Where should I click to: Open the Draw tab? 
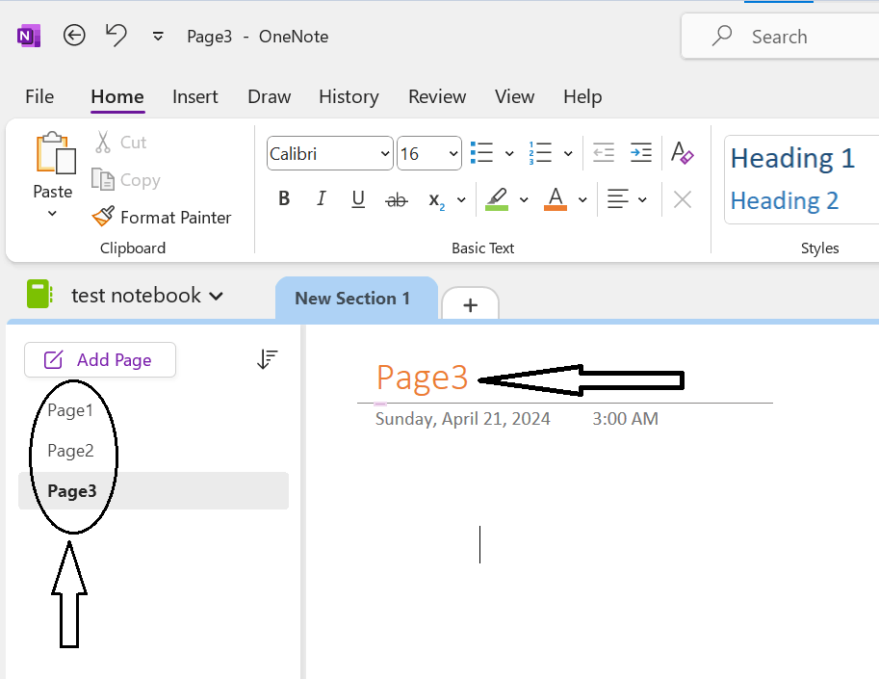pos(269,96)
